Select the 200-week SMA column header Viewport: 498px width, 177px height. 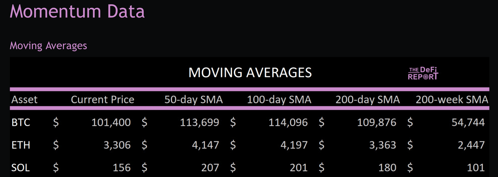pos(452,100)
